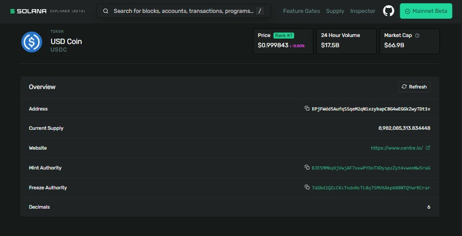Click the -0.00% price change

[x=297, y=46]
